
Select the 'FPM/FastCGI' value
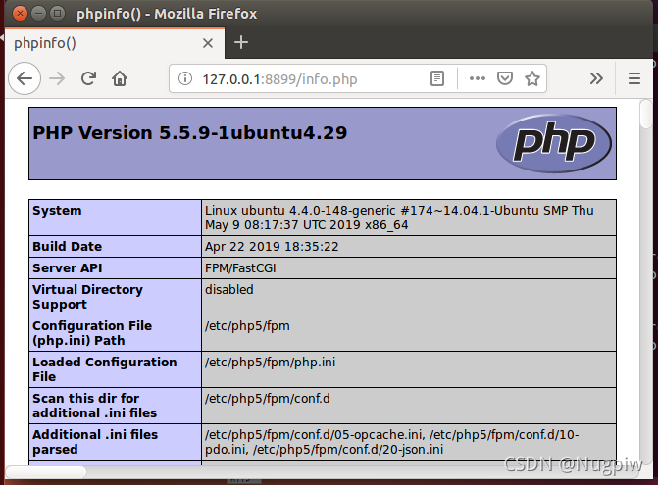coord(240,267)
